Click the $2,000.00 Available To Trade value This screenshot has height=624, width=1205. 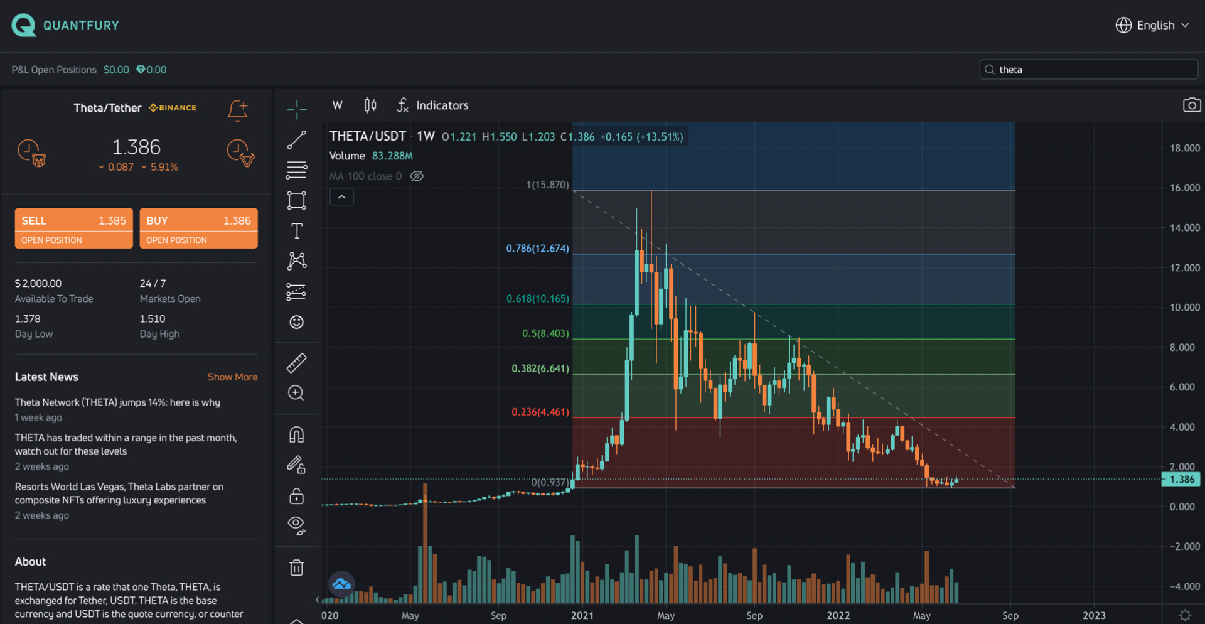coord(38,284)
